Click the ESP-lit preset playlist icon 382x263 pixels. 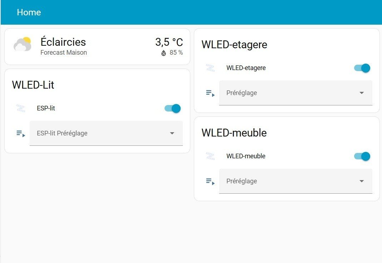click(21, 133)
